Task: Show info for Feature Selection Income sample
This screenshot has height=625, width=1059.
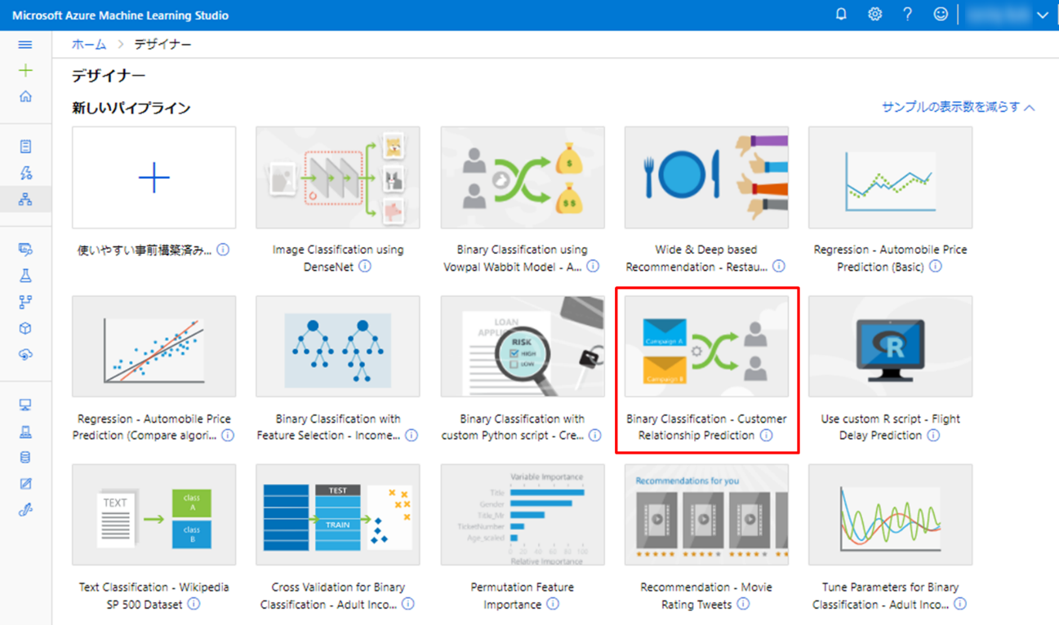Action: [412, 436]
